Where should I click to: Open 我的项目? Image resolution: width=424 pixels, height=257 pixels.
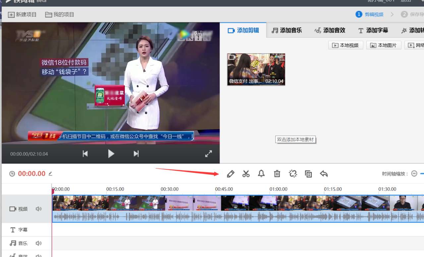coord(60,15)
